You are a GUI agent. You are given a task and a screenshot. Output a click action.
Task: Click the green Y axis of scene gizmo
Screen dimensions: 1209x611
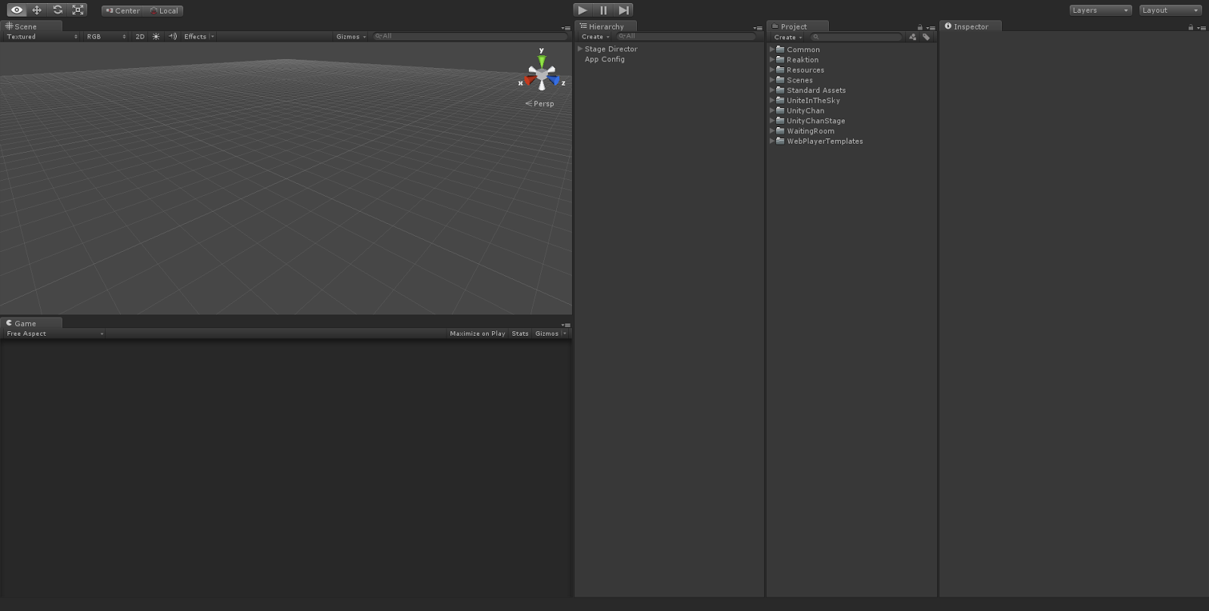541,60
